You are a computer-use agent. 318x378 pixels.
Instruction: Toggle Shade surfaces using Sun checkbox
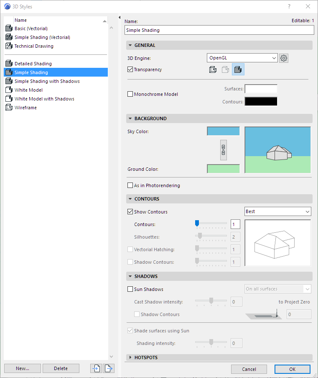pos(130,331)
